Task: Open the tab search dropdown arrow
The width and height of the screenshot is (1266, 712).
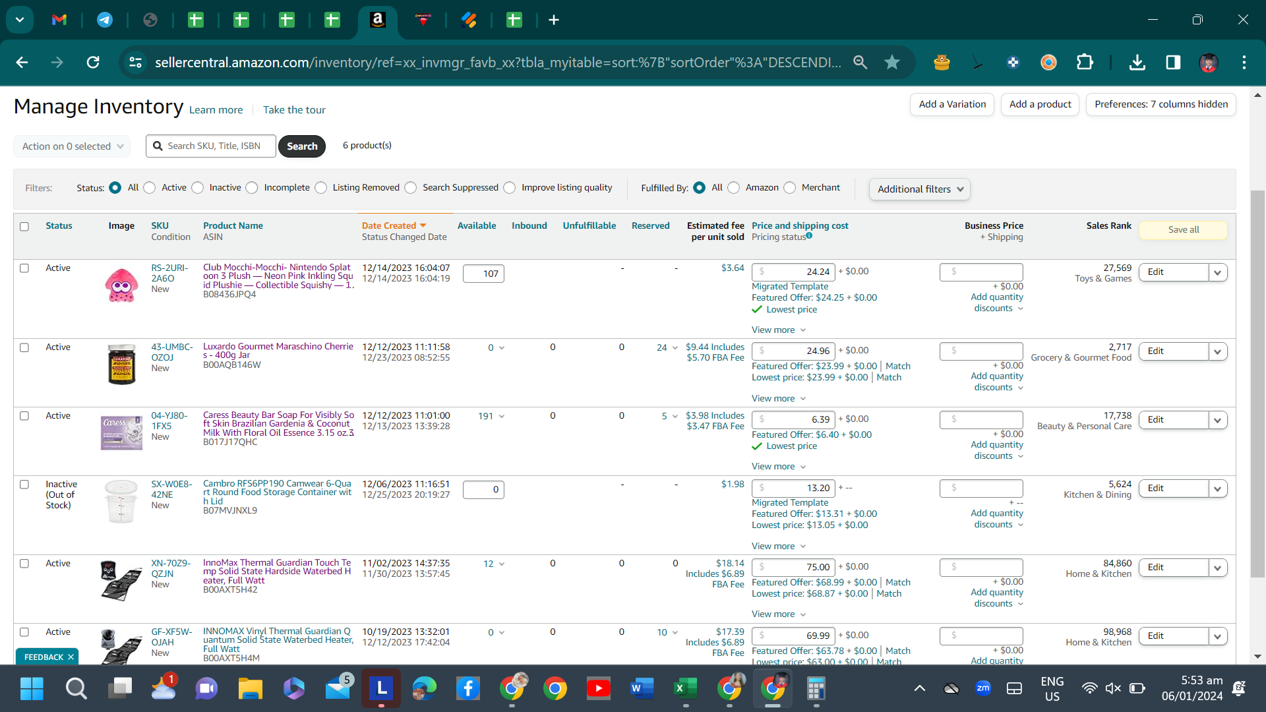Action: (20, 20)
